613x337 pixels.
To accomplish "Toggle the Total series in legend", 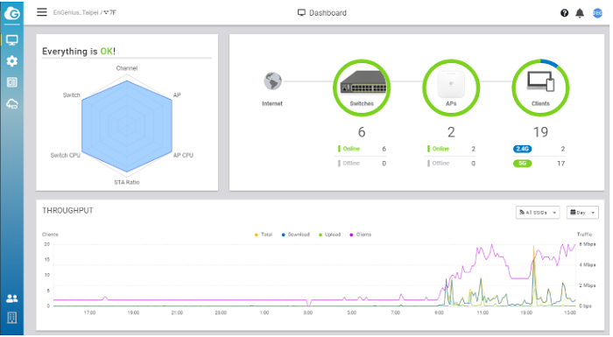I will (263, 235).
